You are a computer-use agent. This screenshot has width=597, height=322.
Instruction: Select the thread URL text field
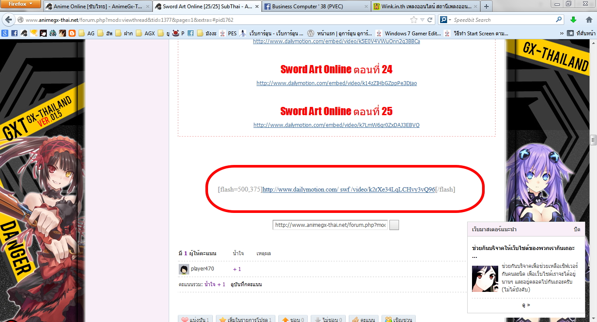330,225
